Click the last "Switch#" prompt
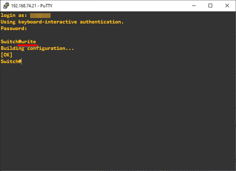 click(x=10, y=62)
